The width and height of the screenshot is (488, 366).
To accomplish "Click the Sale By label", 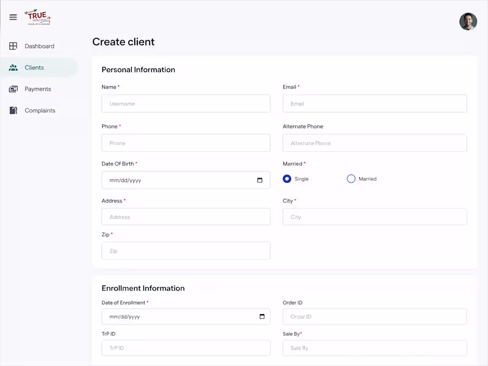I will (x=291, y=334).
